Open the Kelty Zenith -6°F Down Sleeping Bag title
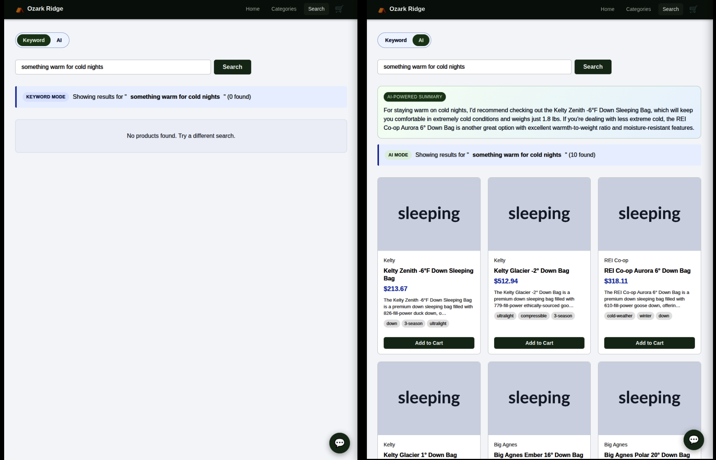This screenshot has height=460, width=716. point(428,274)
